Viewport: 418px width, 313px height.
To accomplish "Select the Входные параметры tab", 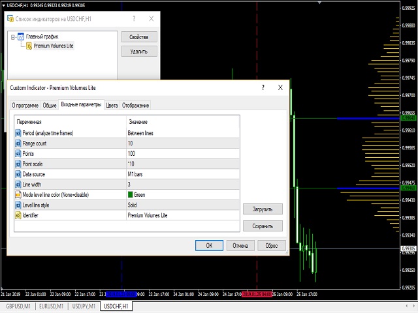I will (x=81, y=104).
